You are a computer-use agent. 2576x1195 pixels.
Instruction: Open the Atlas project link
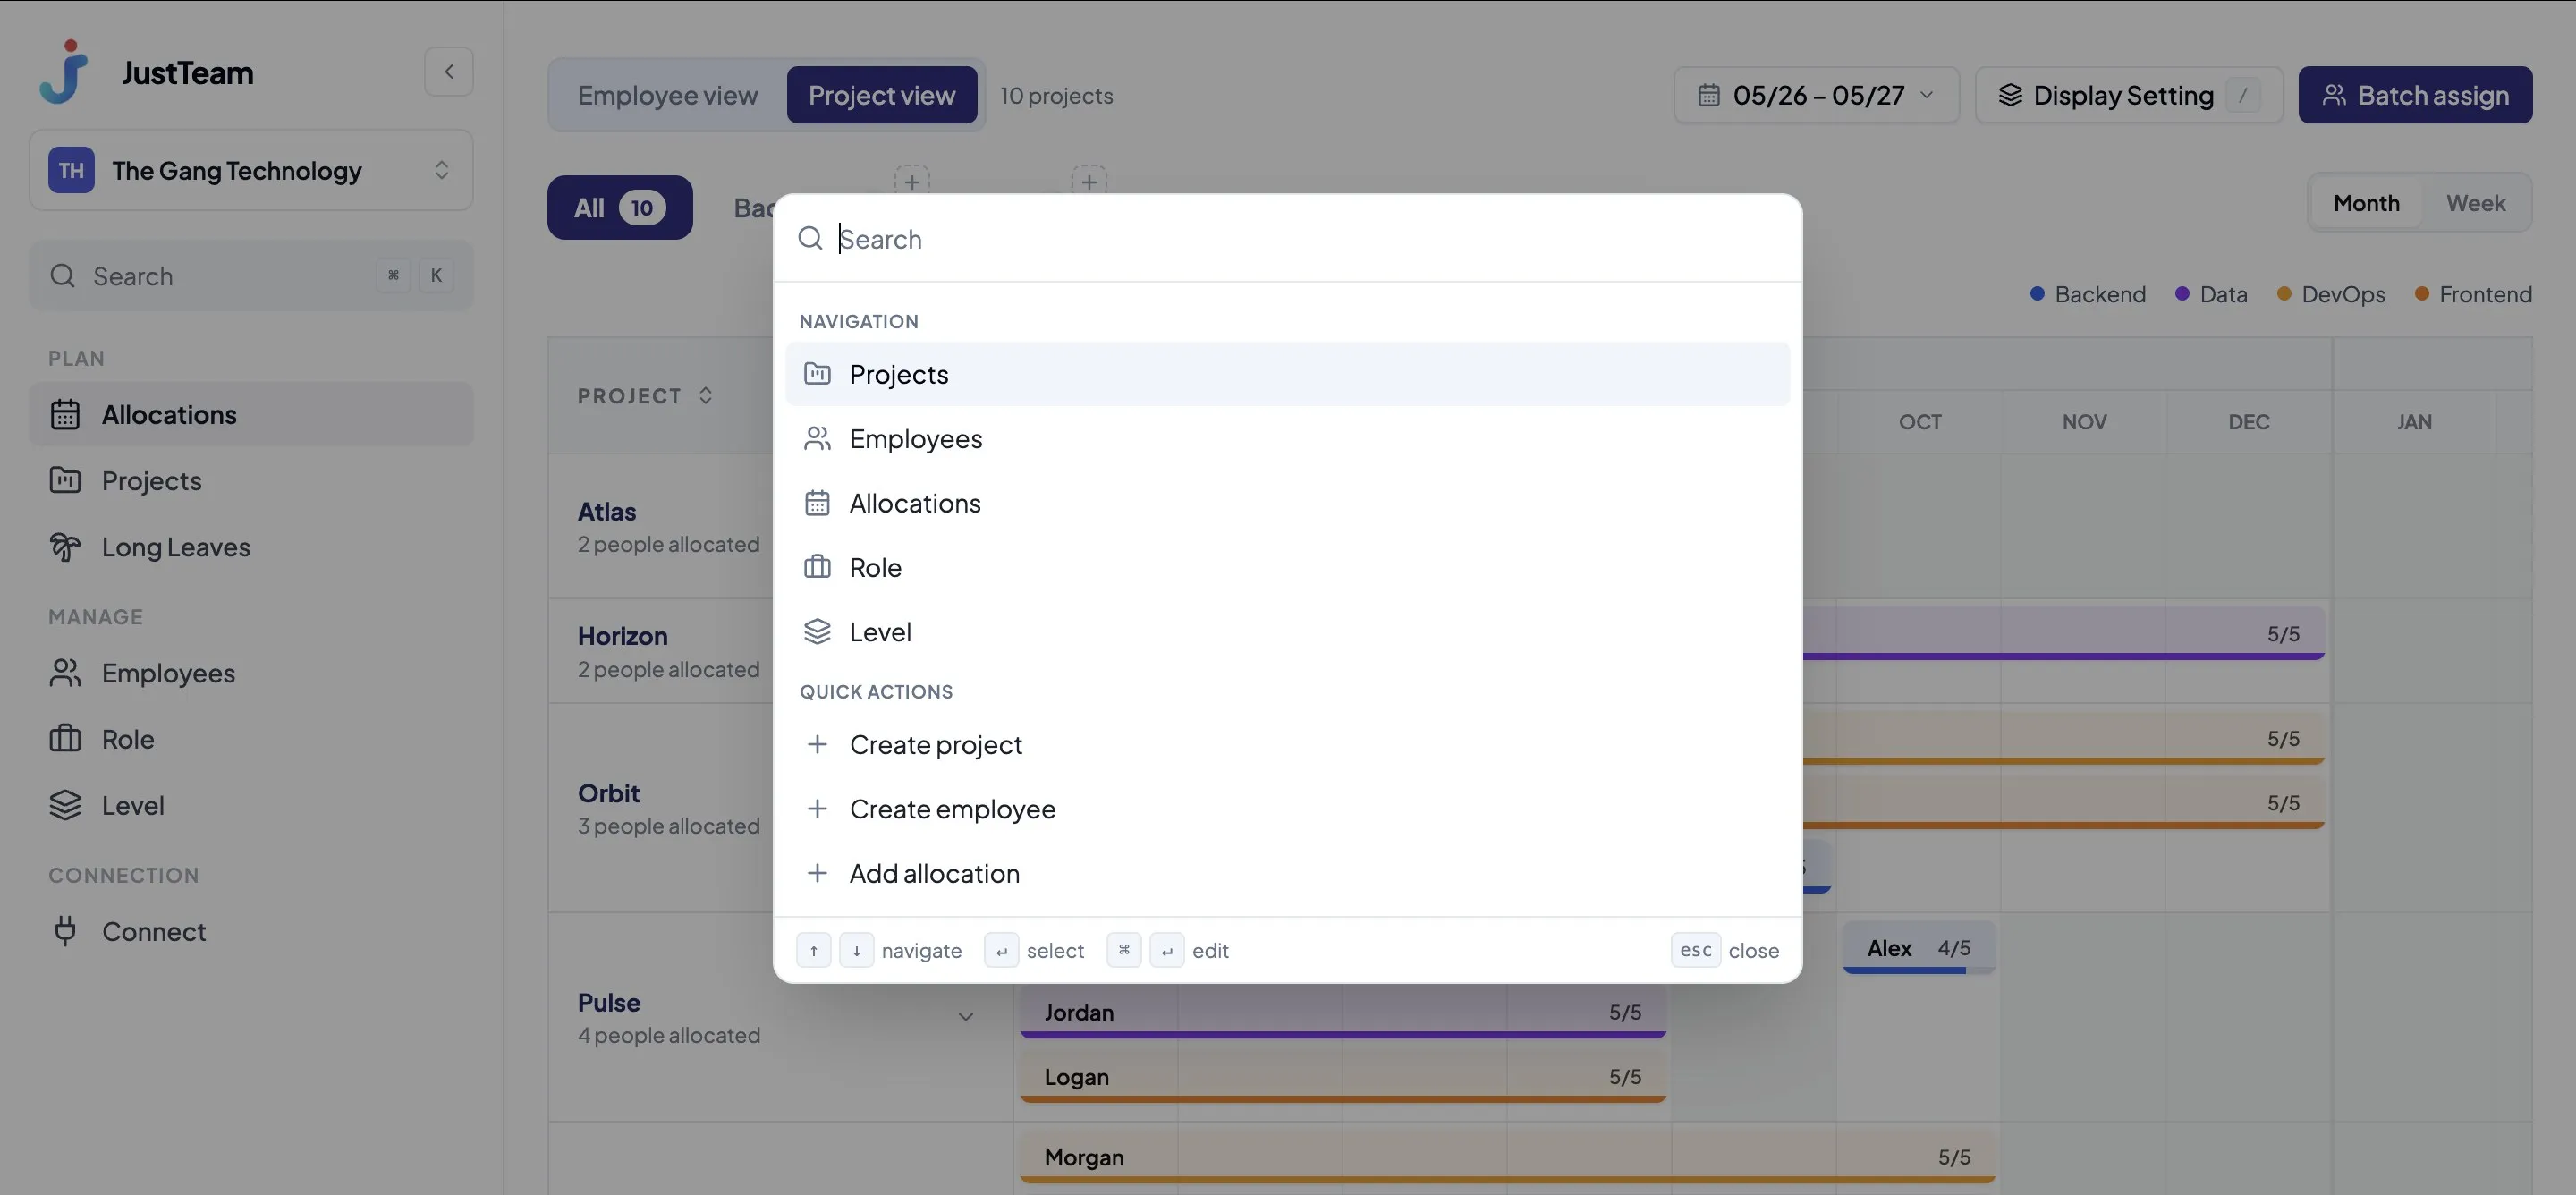(607, 511)
